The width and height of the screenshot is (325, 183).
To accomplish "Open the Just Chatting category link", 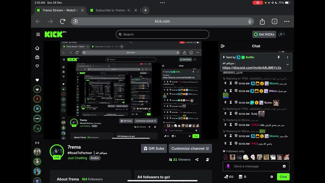I will pyautogui.click(x=77, y=158).
